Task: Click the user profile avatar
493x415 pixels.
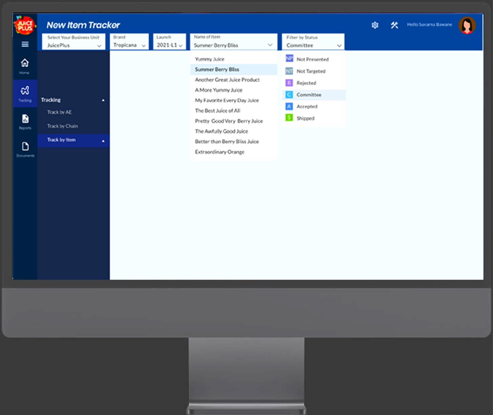Action: [x=467, y=25]
